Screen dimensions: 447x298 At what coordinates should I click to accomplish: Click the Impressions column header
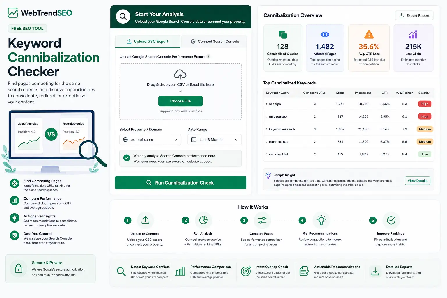363,93
